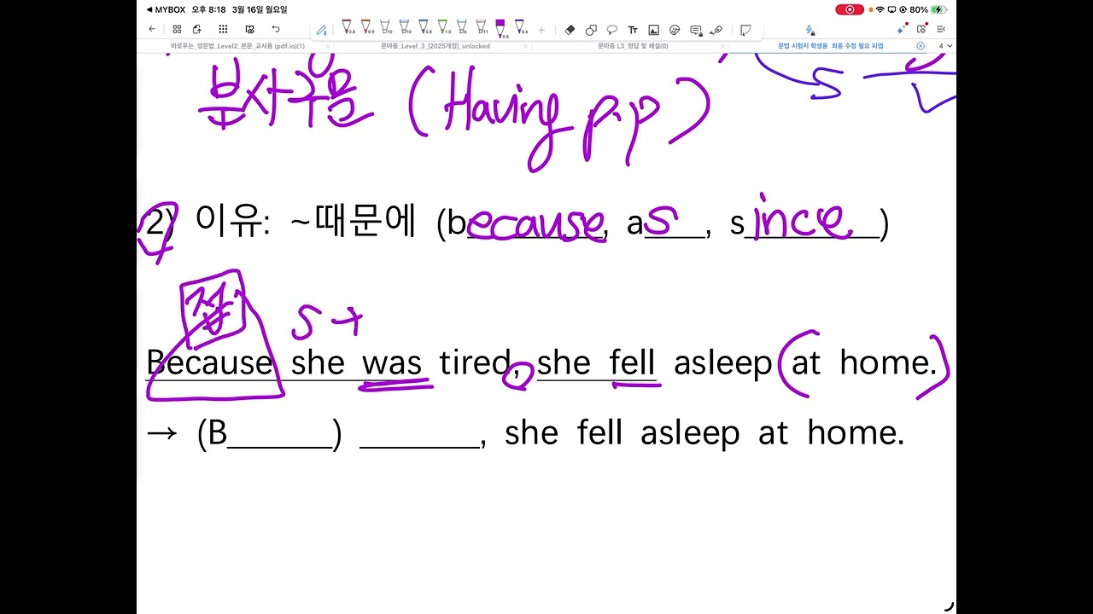Select the 문법 시험지 학생용 tab

(830, 46)
